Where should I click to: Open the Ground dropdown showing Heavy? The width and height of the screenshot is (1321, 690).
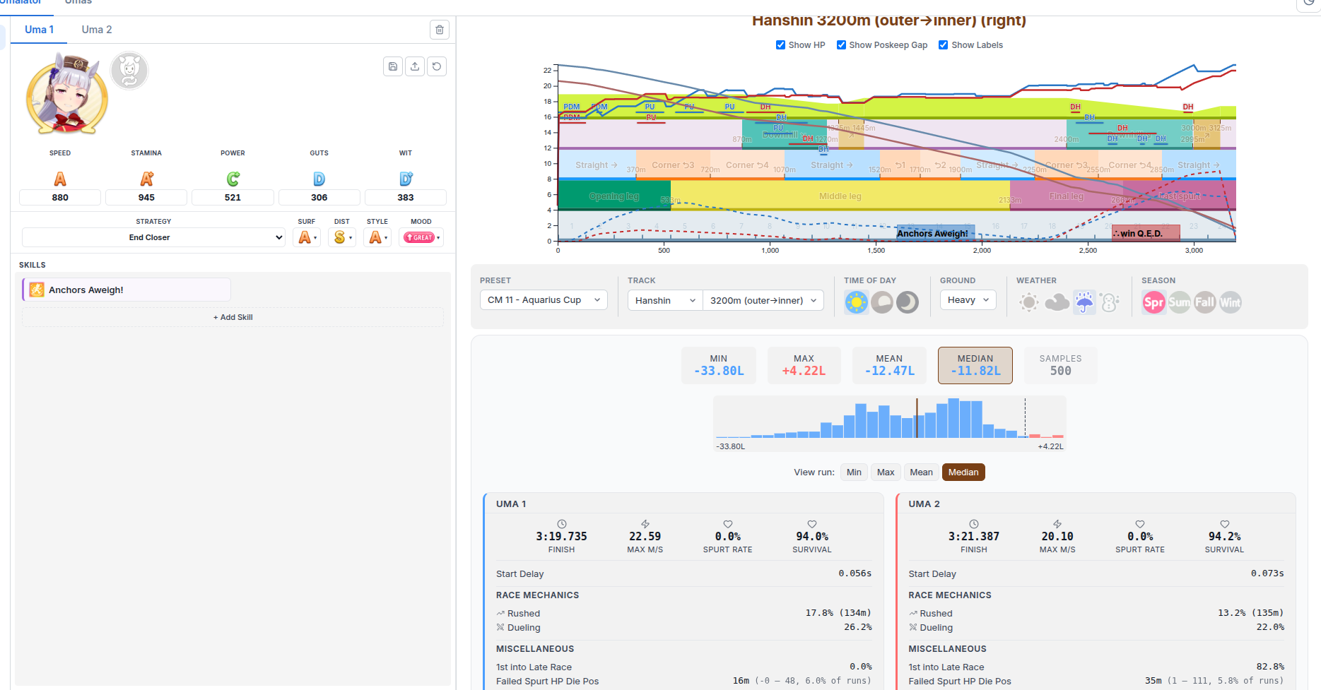point(968,300)
